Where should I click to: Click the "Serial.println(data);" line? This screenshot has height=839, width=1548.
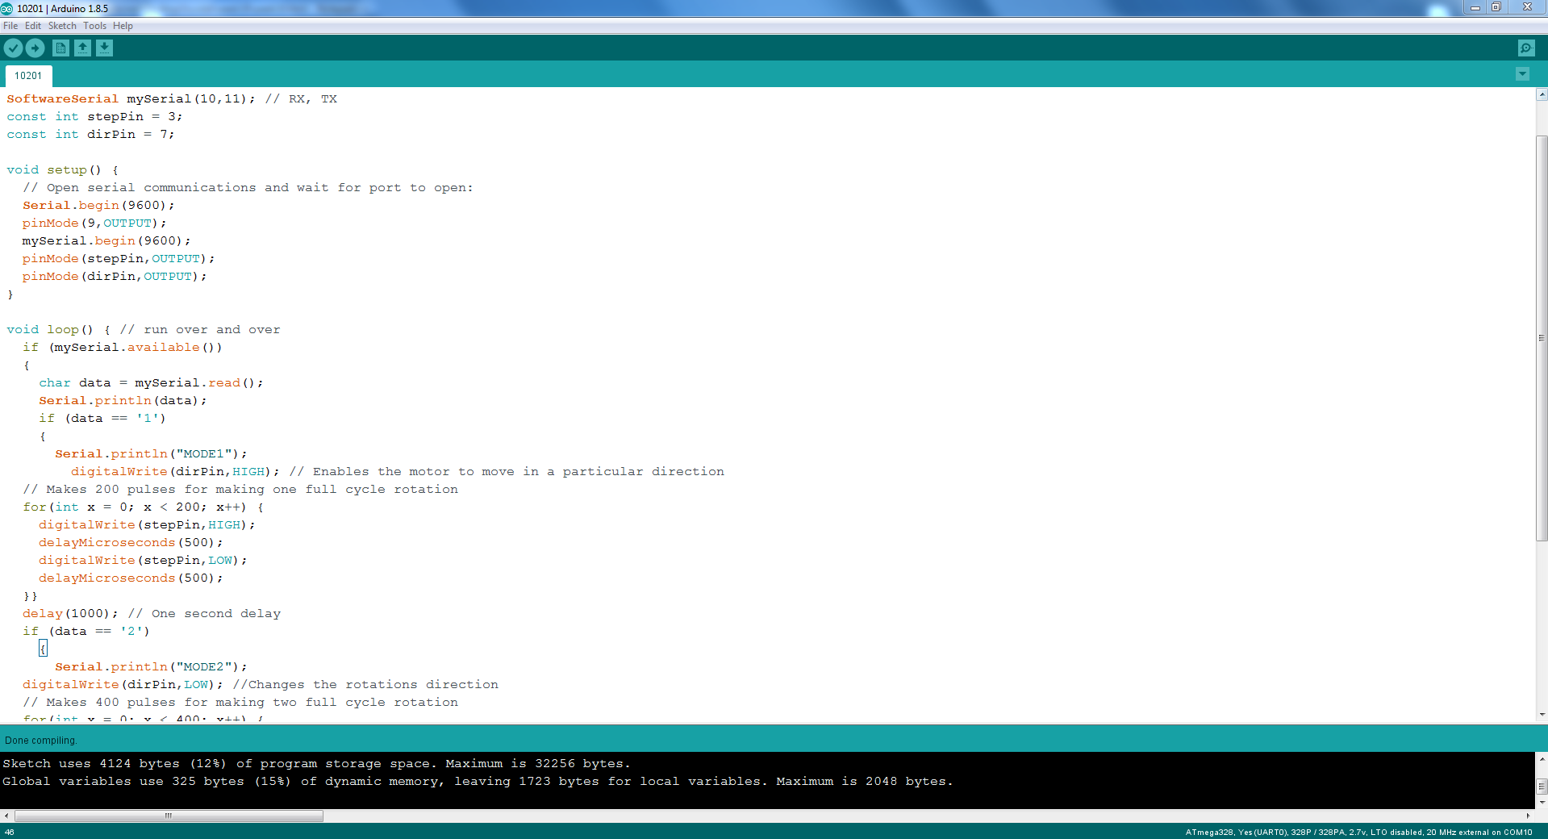(123, 401)
